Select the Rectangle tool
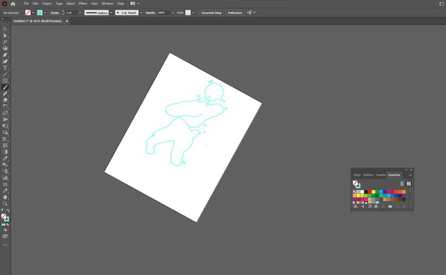Image resolution: width=446 pixels, height=275 pixels. (5, 81)
